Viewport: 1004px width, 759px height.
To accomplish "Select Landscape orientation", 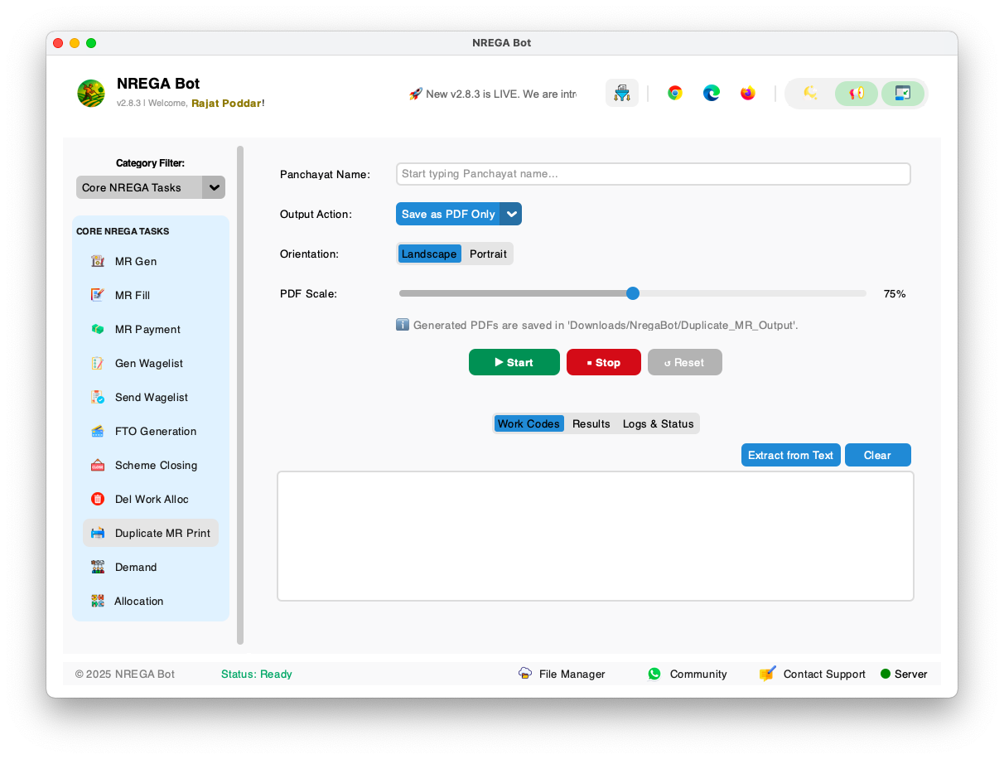I will pyautogui.click(x=429, y=254).
